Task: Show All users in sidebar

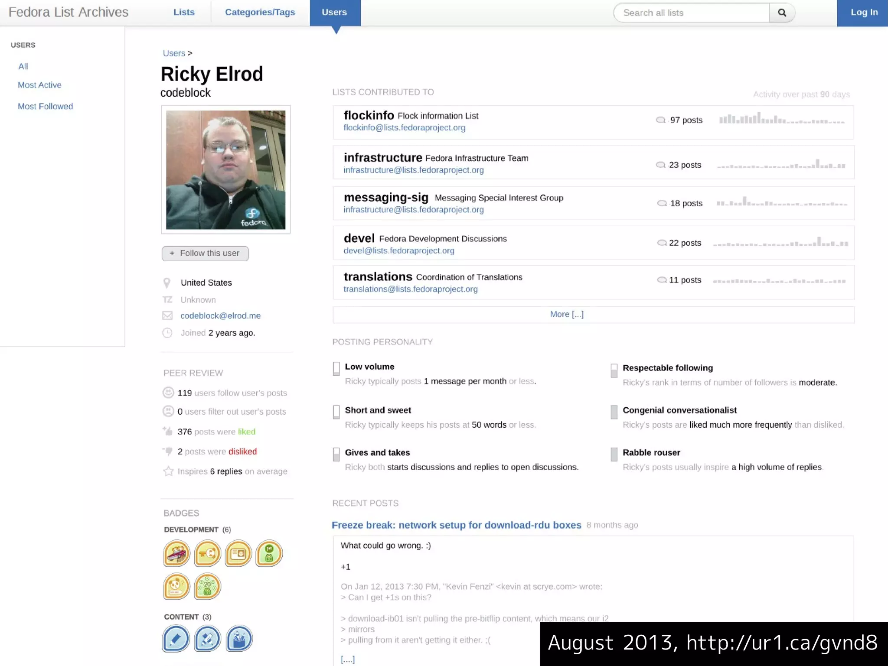Action: [x=23, y=66]
